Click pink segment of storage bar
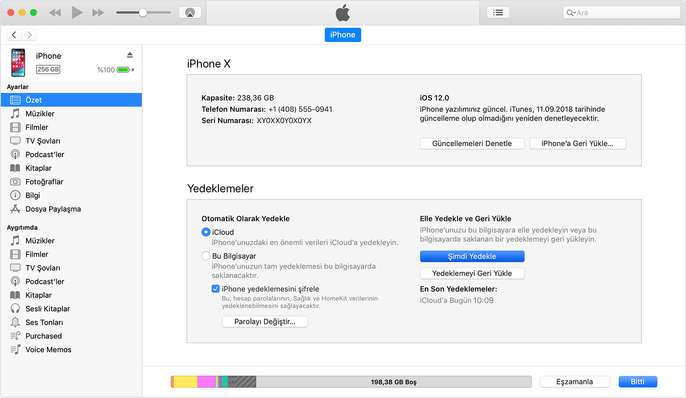The width and height of the screenshot is (686, 398). [x=206, y=382]
